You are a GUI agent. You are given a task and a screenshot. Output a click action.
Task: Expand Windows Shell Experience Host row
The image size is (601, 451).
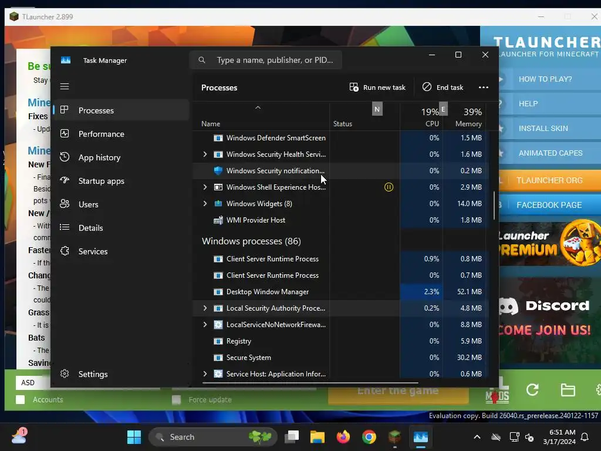click(x=205, y=187)
